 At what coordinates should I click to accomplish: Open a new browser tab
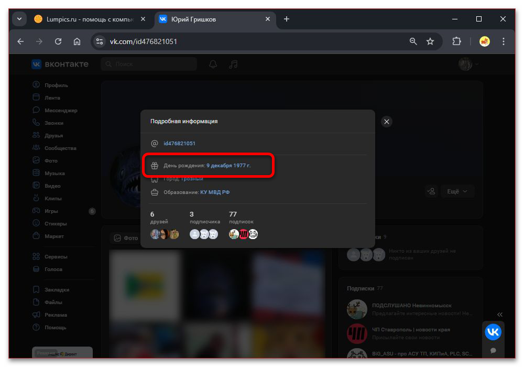click(287, 19)
